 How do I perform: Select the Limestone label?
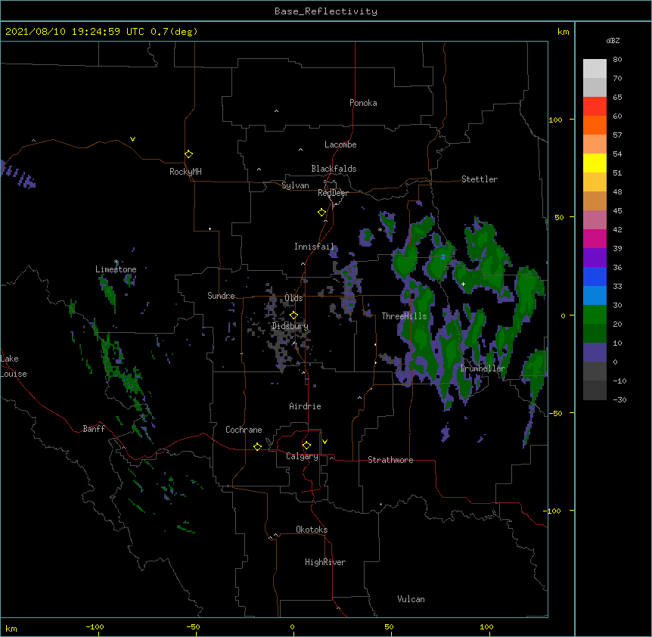click(116, 269)
